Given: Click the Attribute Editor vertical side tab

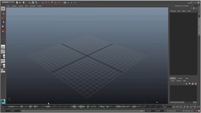Looking at the screenshot, I should click(199, 11).
